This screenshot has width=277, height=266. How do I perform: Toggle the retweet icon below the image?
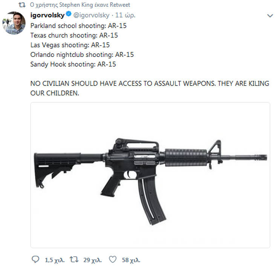[75, 260]
